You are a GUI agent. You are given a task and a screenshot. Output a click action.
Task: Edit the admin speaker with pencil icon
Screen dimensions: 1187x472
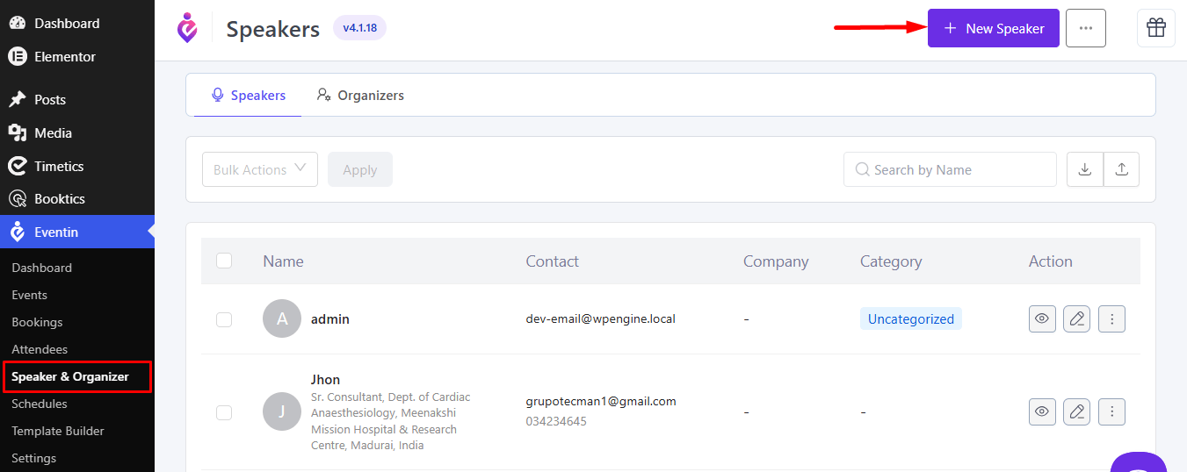(x=1076, y=319)
